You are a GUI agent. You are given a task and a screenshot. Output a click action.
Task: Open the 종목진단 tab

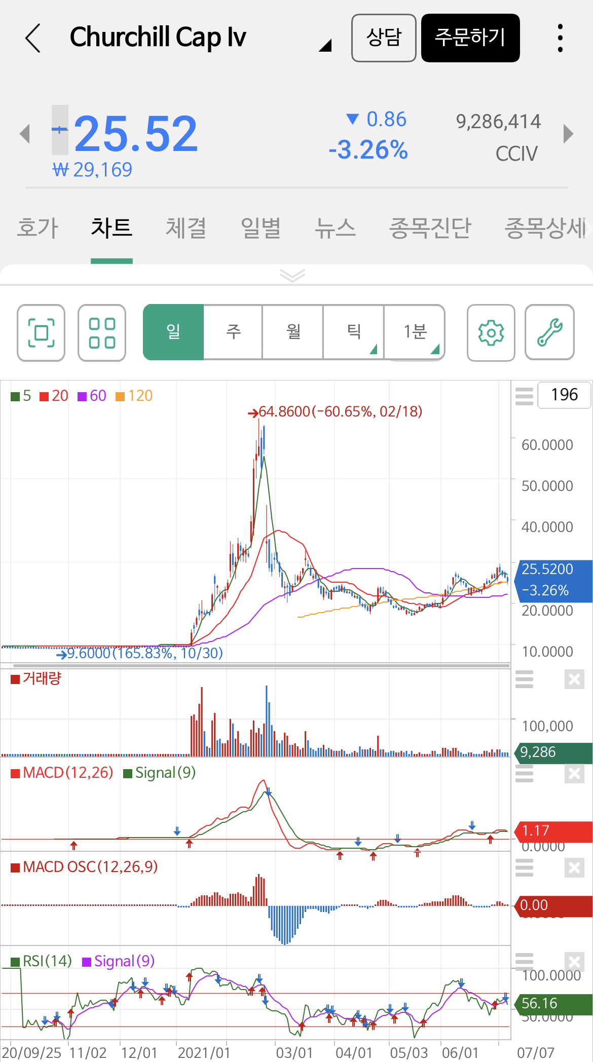(x=430, y=228)
